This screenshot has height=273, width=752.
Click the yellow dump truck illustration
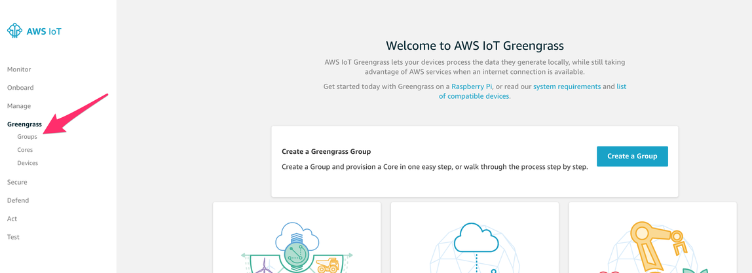coord(328,265)
